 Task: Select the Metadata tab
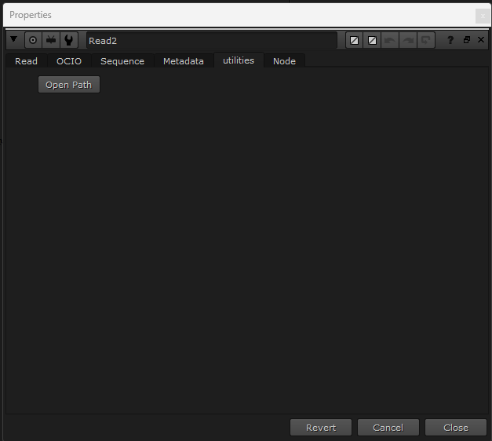pos(183,61)
